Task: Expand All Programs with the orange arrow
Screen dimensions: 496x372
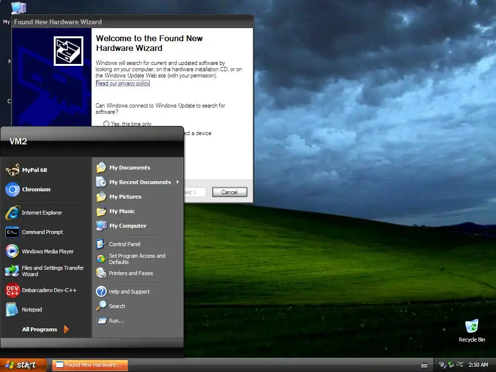Action: point(66,329)
